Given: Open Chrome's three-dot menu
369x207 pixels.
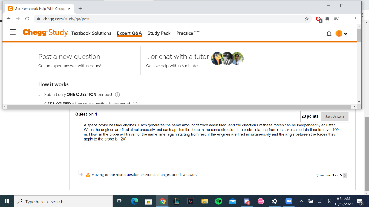Looking at the screenshot, I should [x=355, y=18].
